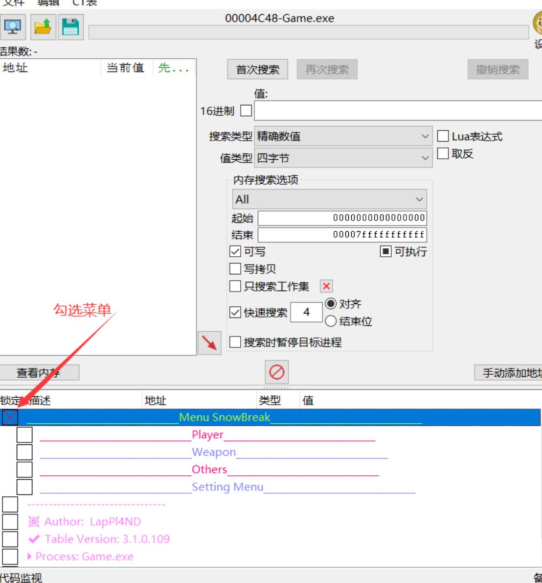
Task: Click the 起始 address field
Action: coord(342,218)
